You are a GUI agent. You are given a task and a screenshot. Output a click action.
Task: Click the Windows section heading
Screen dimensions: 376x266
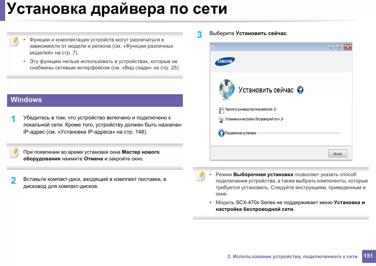click(x=95, y=100)
